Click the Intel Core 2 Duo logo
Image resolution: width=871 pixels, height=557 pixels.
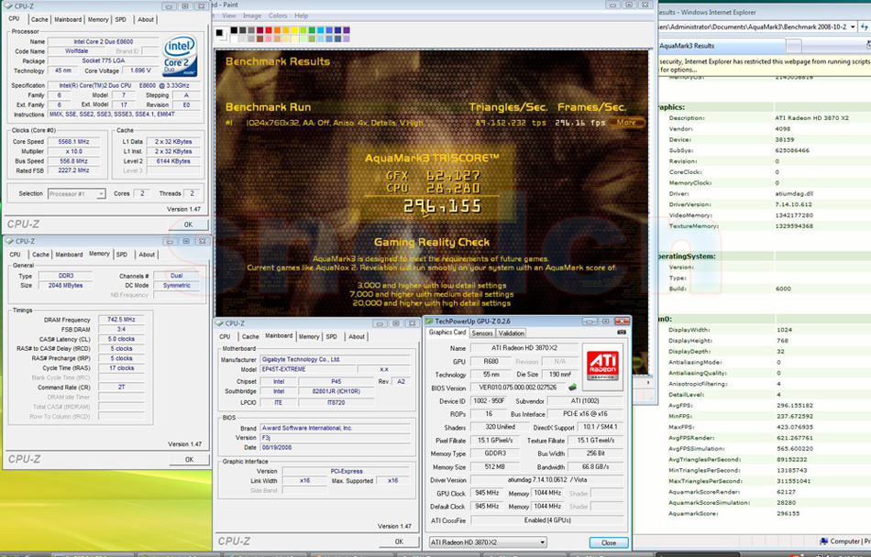[x=180, y=57]
